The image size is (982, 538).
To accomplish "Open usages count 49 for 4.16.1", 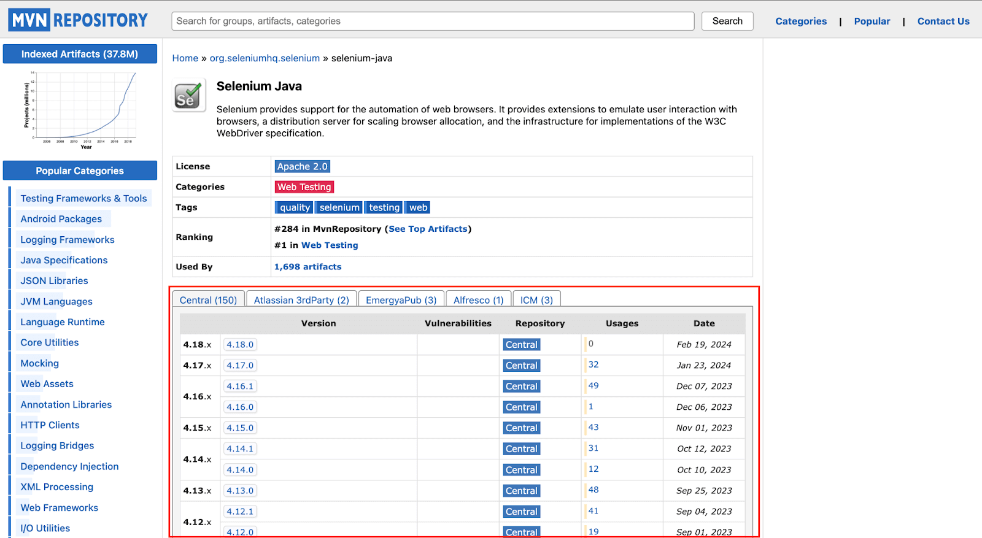I will click(593, 385).
